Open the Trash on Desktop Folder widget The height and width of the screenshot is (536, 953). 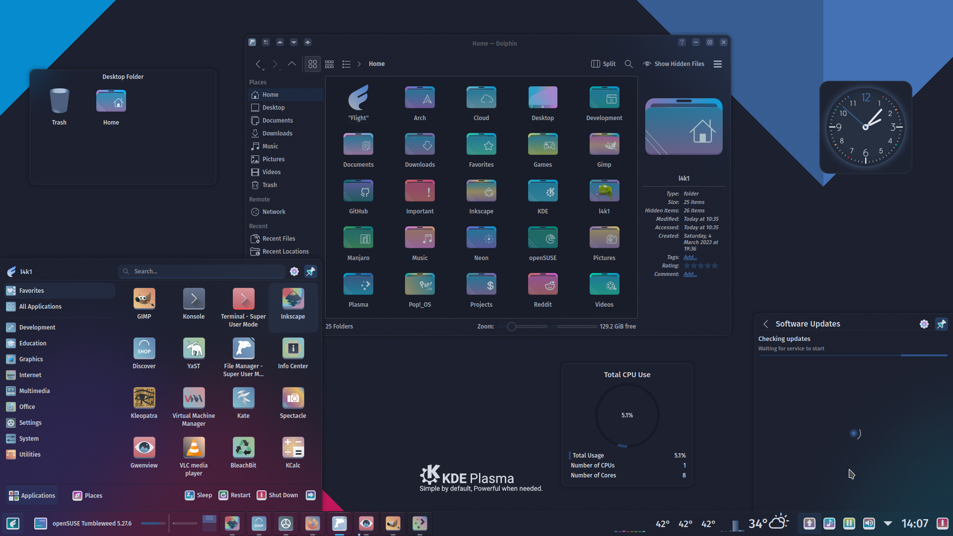click(x=59, y=101)
